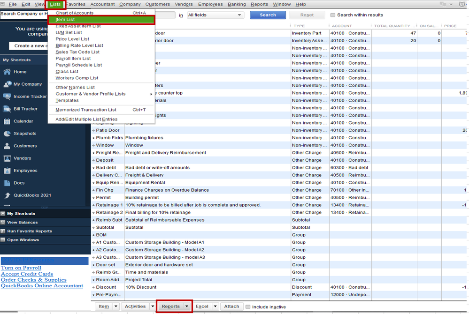
Task: Click the Reset button
Action: click(x=307, y=15)
